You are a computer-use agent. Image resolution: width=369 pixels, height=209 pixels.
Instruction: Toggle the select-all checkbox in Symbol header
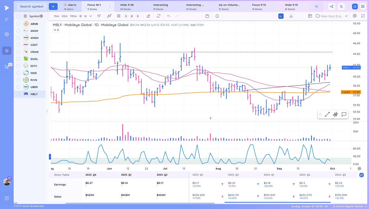tap(18, 16)
